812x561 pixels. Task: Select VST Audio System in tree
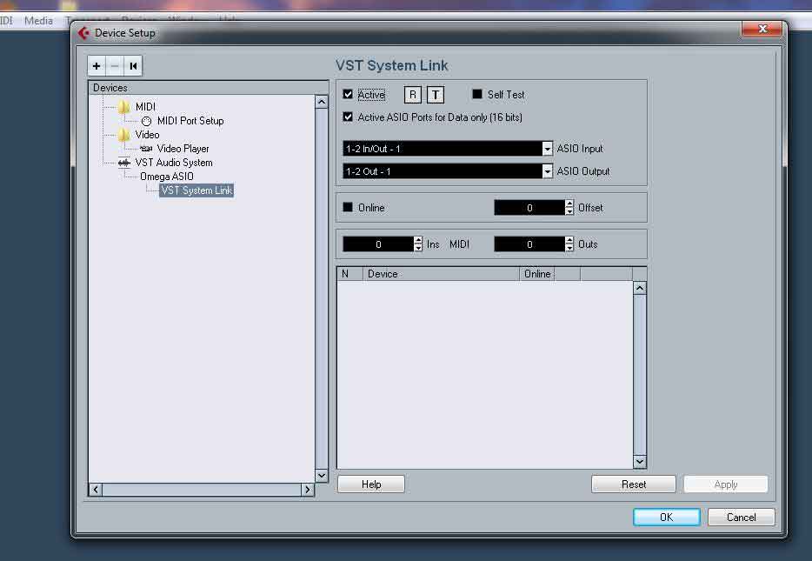point(174,163)
